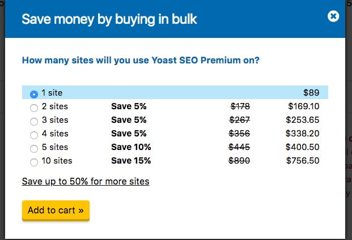Open the Save up to 50% link

86,182
